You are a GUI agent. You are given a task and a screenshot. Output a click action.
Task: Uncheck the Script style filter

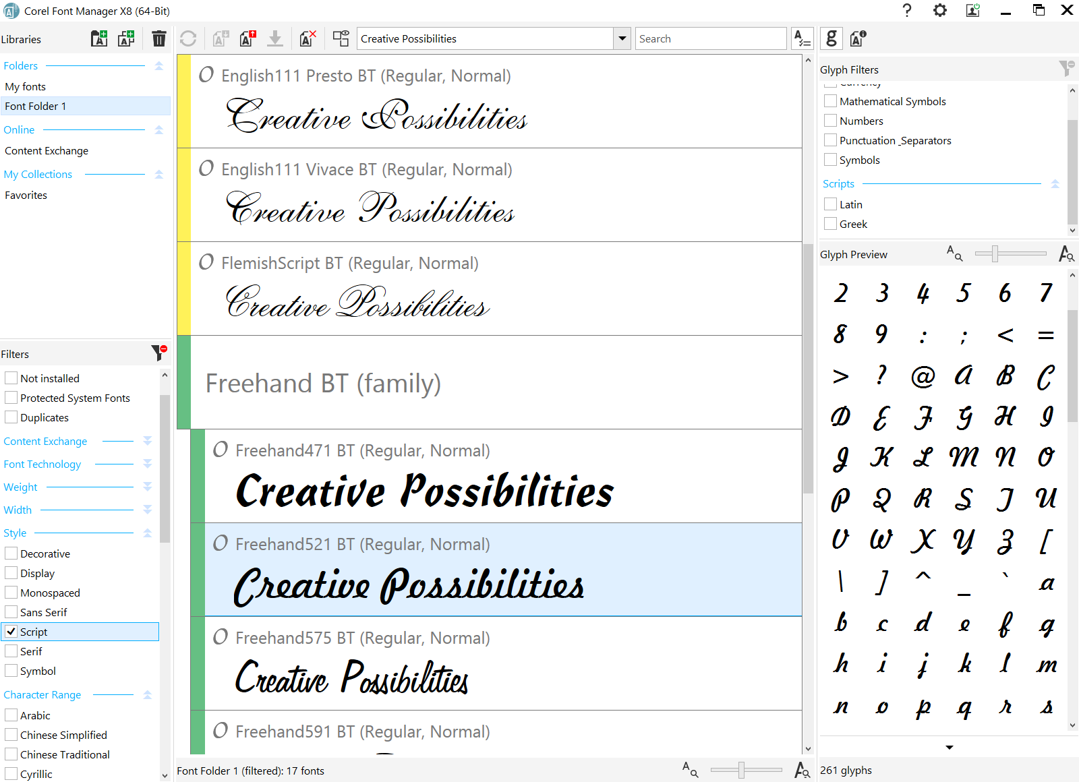point(11,631)
